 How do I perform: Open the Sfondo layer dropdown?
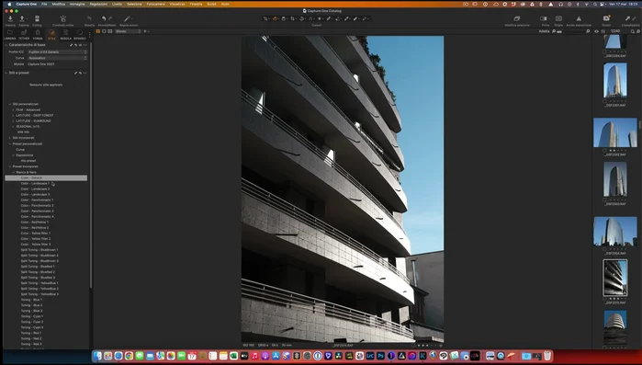128,31
